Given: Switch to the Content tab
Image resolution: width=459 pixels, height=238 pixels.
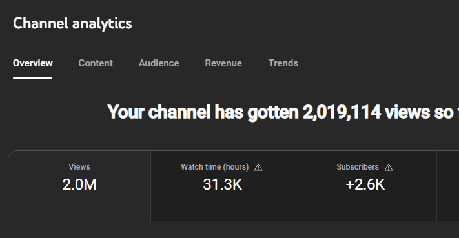Looking at the screenshot, I should 96,63.
